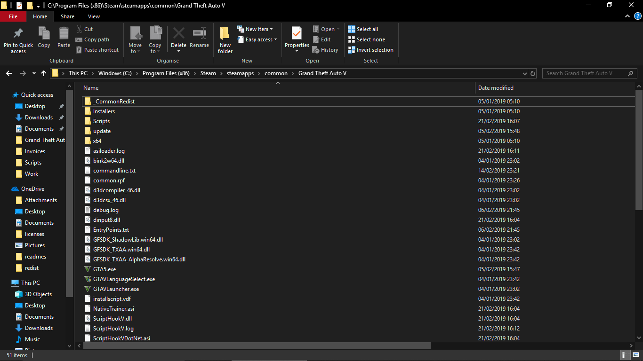Open address bar history dropdown
The image size is (643, 361).
point(525,73)
